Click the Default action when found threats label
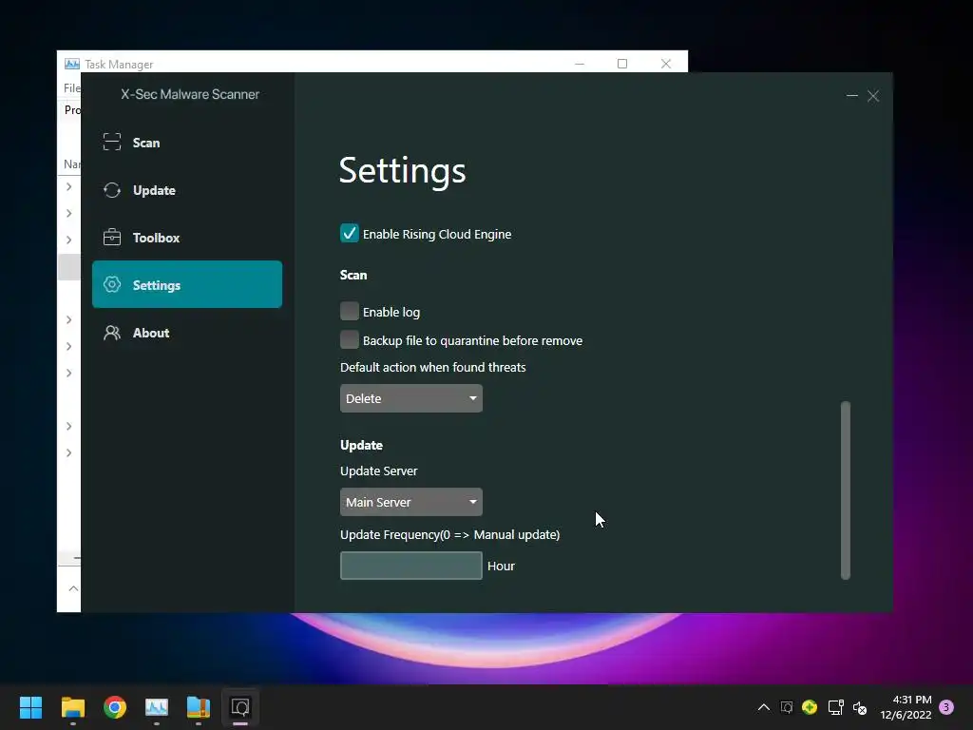The image size is (973, 730). 432,368
